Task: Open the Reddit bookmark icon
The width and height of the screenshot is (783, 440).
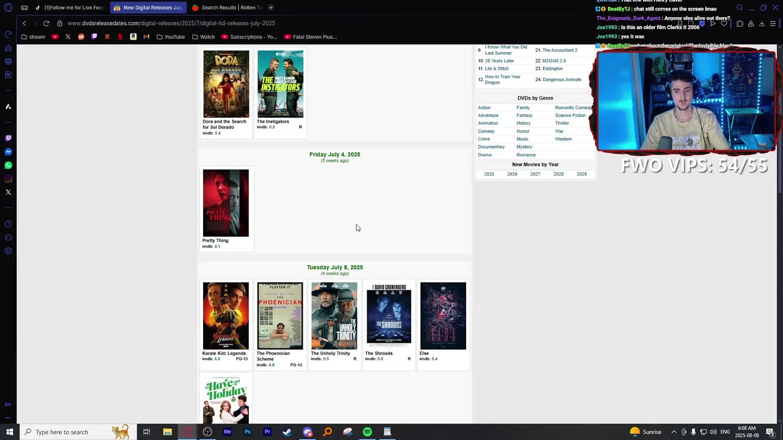Action: tap(81, 37)
